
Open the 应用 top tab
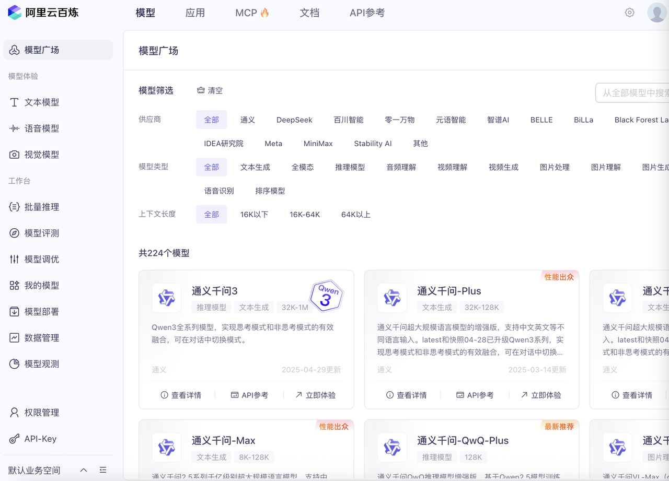(x=195, y=13)
